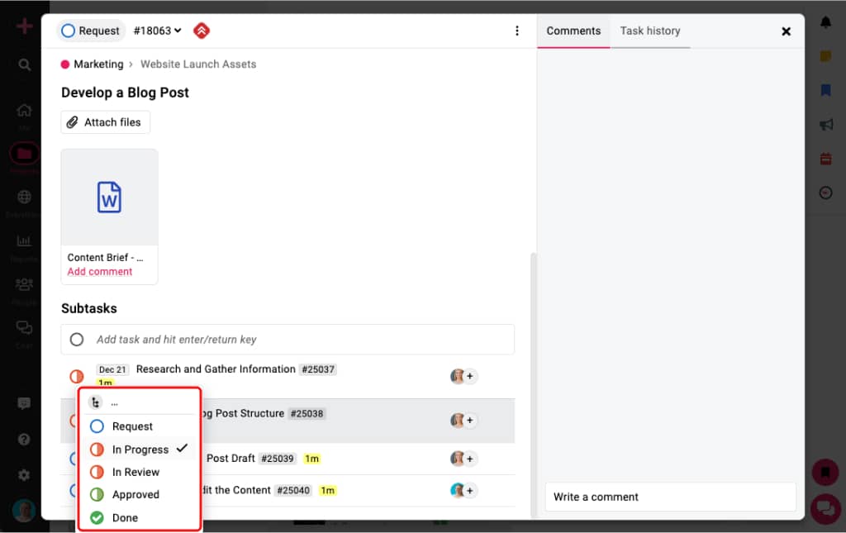Click the Write a comment field
Viewport: 846px width, 533px height.
(x=670, y=497)
